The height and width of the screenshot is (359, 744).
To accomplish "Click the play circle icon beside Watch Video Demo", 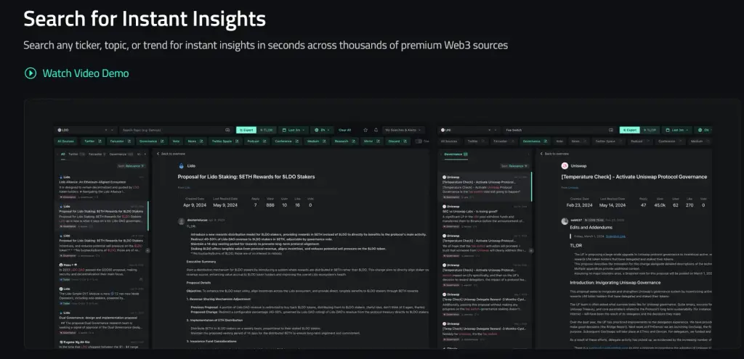I will [x=31, y=73].
